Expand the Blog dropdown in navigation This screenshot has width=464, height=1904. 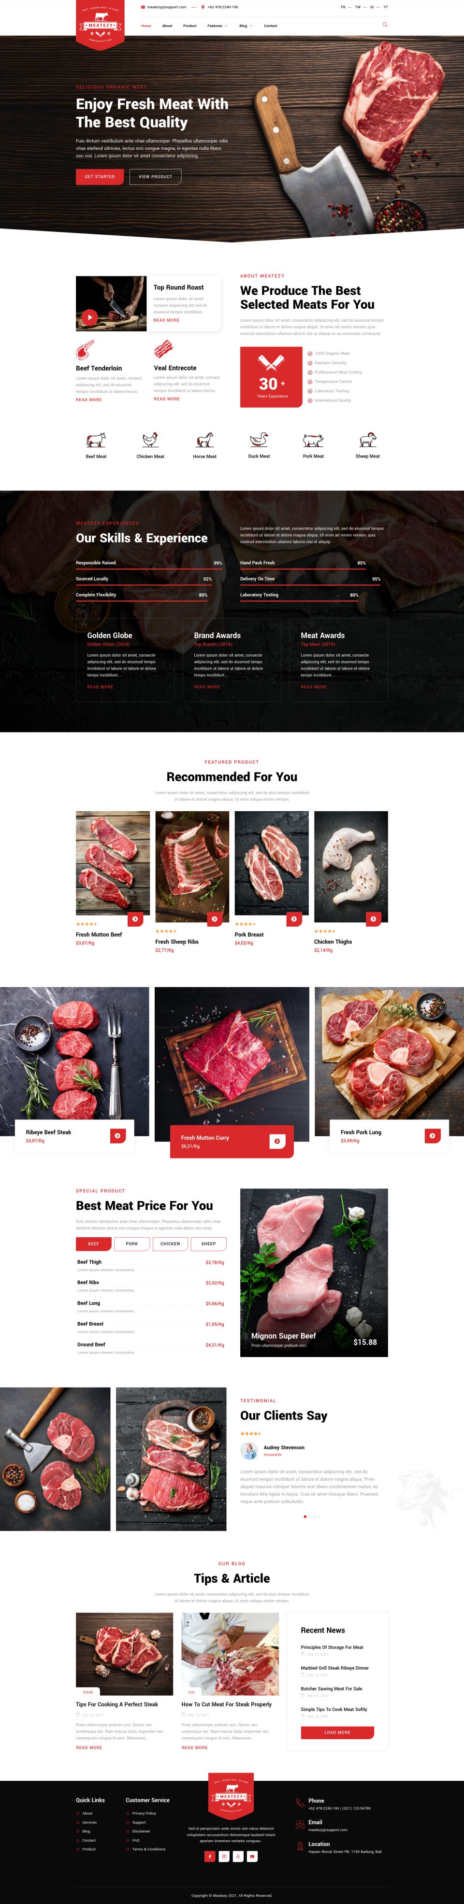(x=246, y=26)
